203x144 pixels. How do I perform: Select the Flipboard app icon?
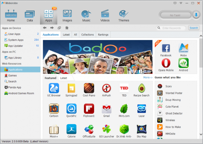pyautogui.click(x=89, y=109)
